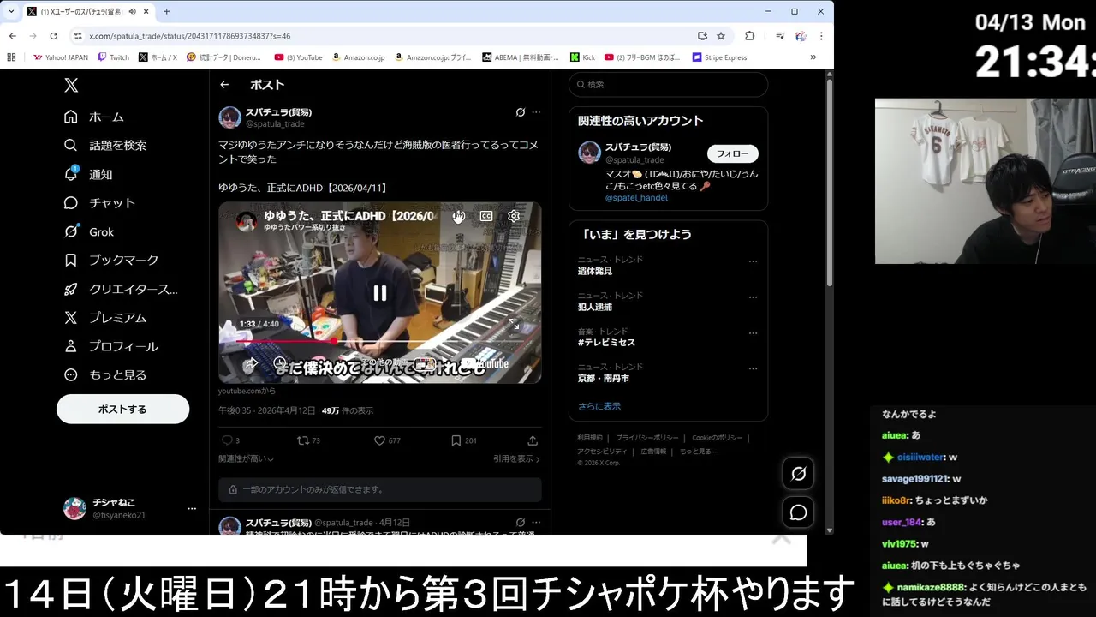
Task: Click the video share arrow icon
Action: [x=251, y=364]
